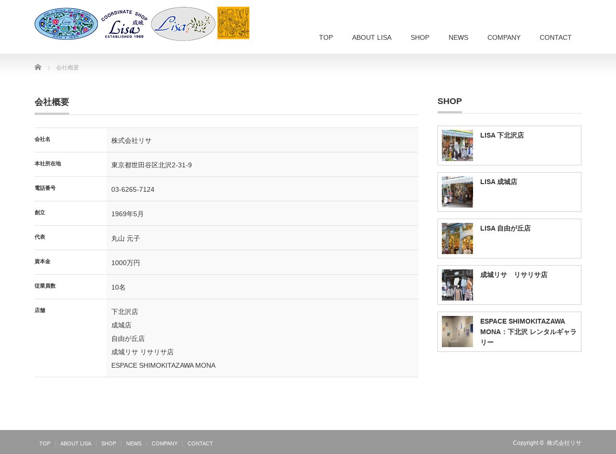Click the phone number 03-6265-7124
The height and width of the screenshot is (454, 616).
[x=133, y=189]
